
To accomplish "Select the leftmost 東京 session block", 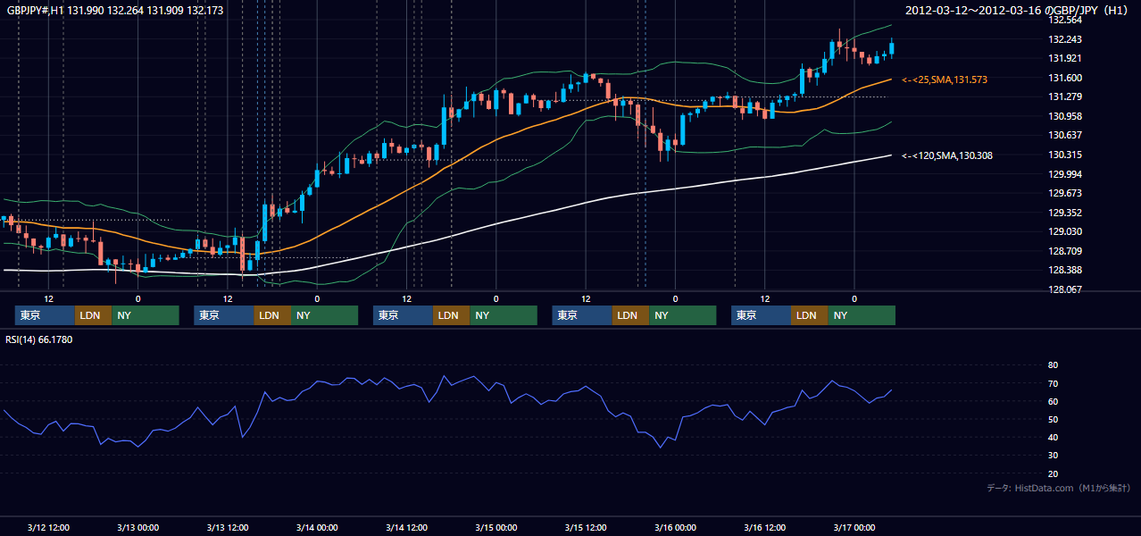I will pyautogui.click(x=45, y=315).
